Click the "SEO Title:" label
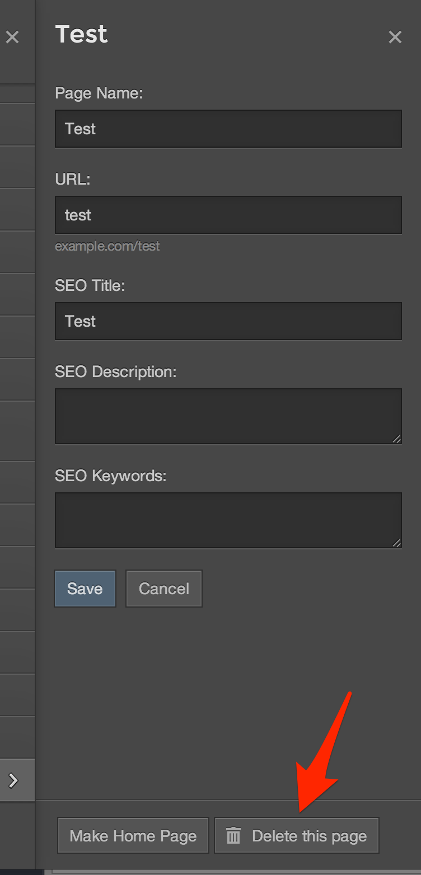421x875 pixels. click(90, 285)
